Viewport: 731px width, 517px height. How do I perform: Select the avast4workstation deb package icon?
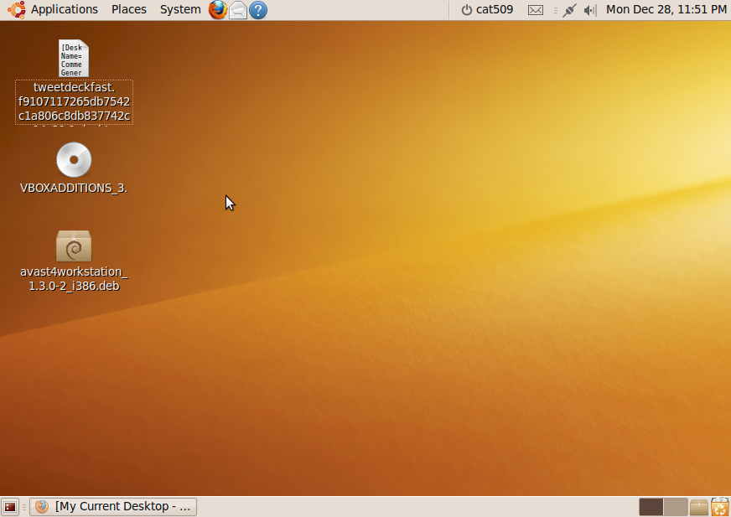pos(74,246)
